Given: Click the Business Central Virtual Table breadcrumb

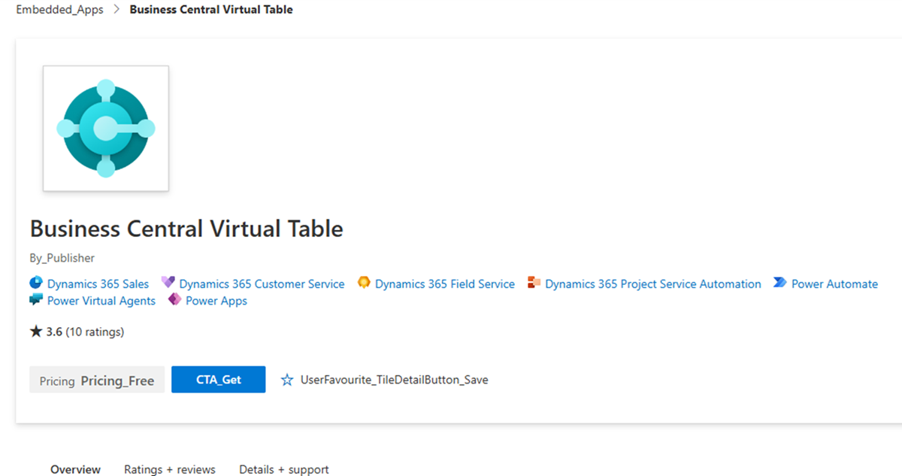Looking at the screenshot, I should [210, 9].
